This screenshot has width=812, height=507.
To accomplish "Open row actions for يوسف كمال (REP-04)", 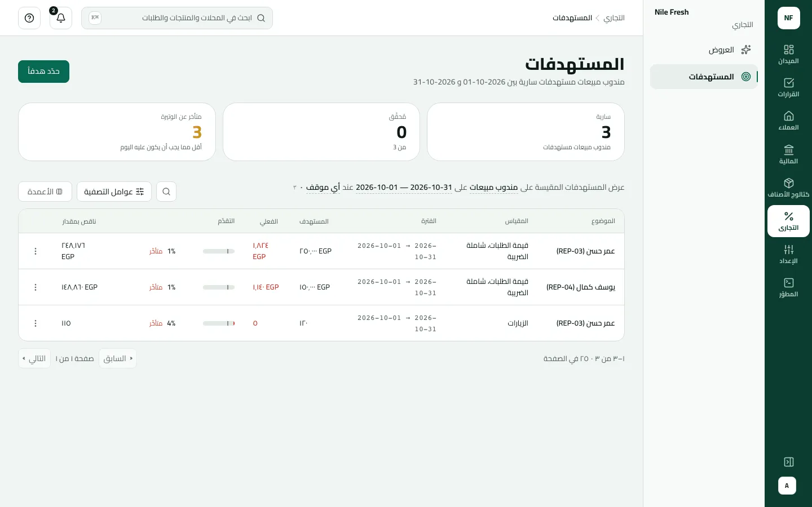I will click(36, 287).
